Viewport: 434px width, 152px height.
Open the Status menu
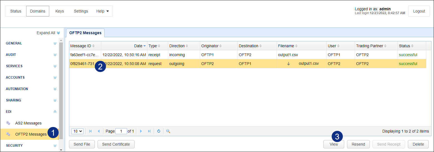pos(16,11)
